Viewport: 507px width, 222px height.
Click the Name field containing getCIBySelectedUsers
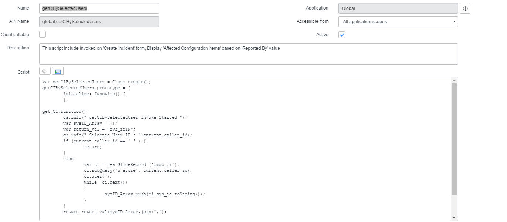tap(99, 8)
